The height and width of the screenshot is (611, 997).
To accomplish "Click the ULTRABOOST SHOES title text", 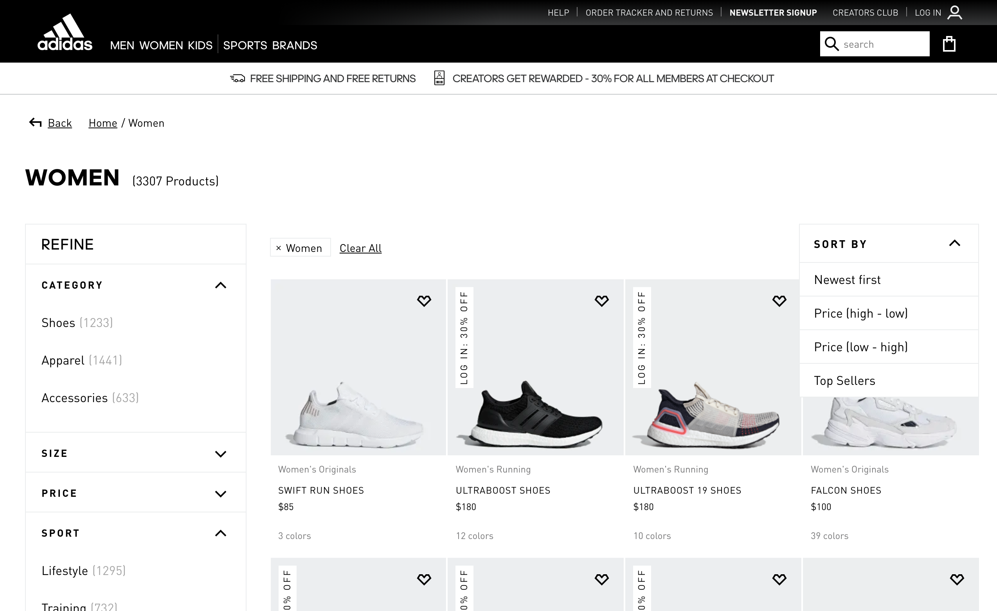I will (503, 490).
